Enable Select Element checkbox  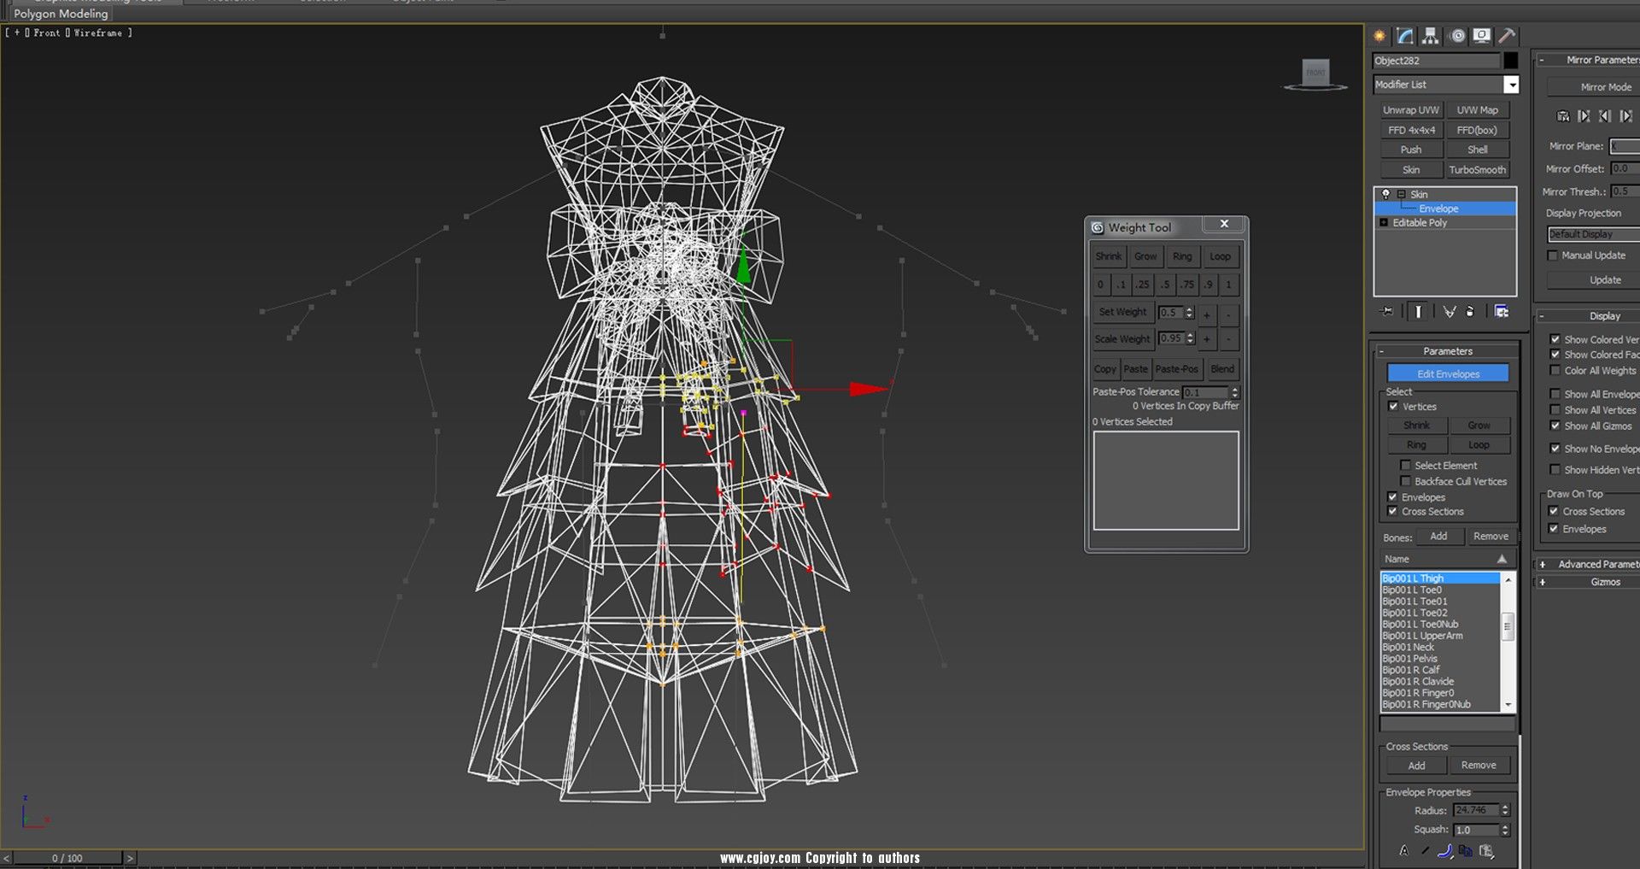(x=1405, y=466)
